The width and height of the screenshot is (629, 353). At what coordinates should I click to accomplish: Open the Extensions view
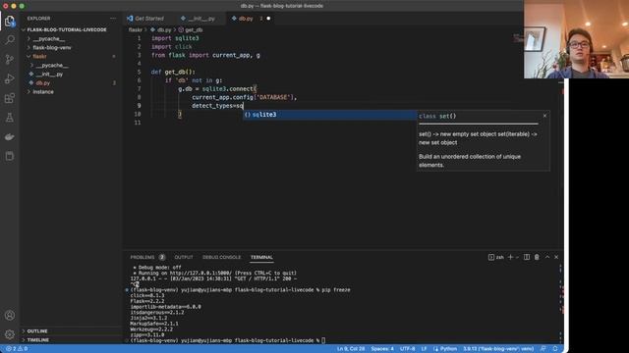[x=10, y=98]
